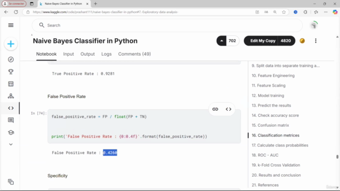Copy cell link with chain icon

tap(215, 109)
